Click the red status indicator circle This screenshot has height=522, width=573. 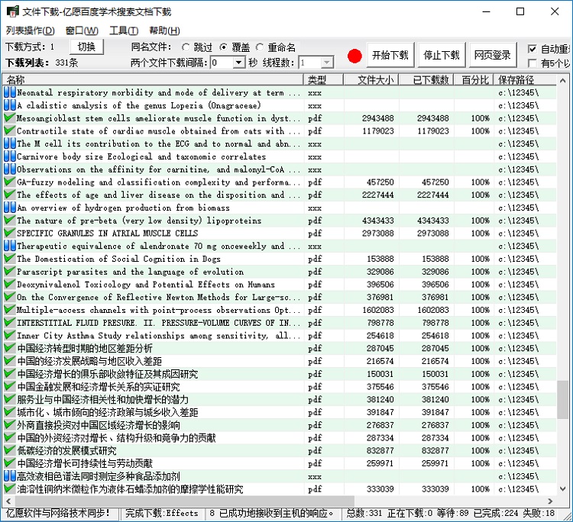[x=354, y=56]
